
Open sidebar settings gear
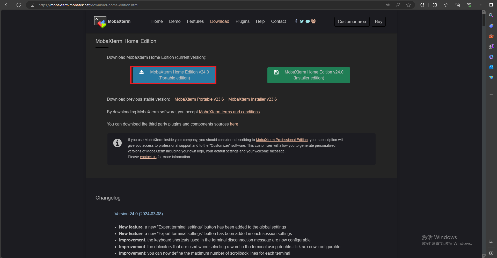pyautogui.click(x=491, y=253)
